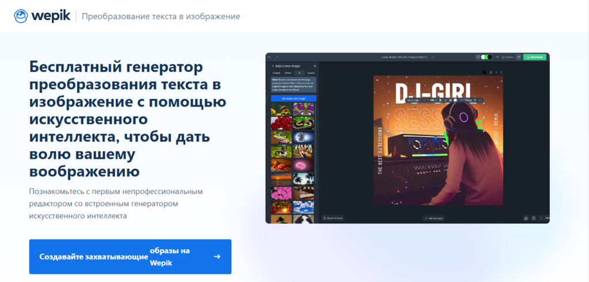Click the icon button left of Download
The height and width of the screenshot is (282, 589).
coord(519,57)
